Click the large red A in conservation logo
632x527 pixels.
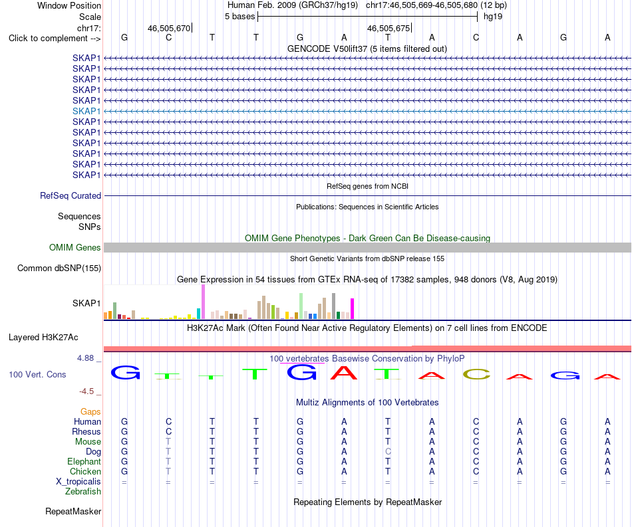point(344,373)
